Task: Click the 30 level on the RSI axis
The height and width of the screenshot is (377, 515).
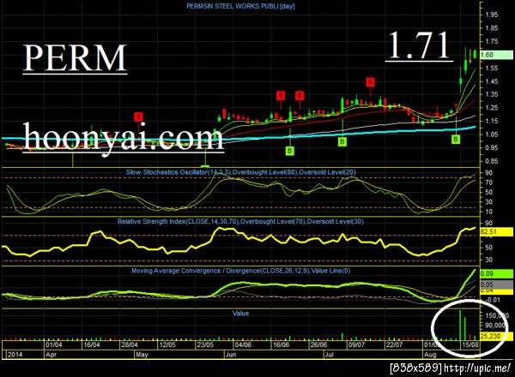Action: (488, 260)
